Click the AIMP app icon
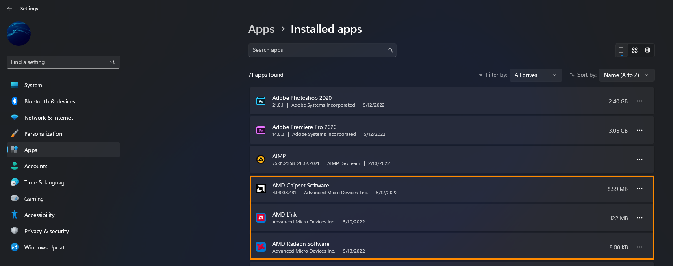 pos(261,159)
